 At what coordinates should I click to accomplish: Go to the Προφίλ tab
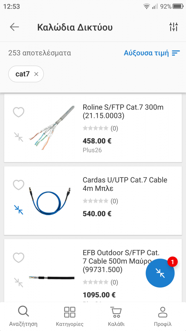(x=162, y=316)
